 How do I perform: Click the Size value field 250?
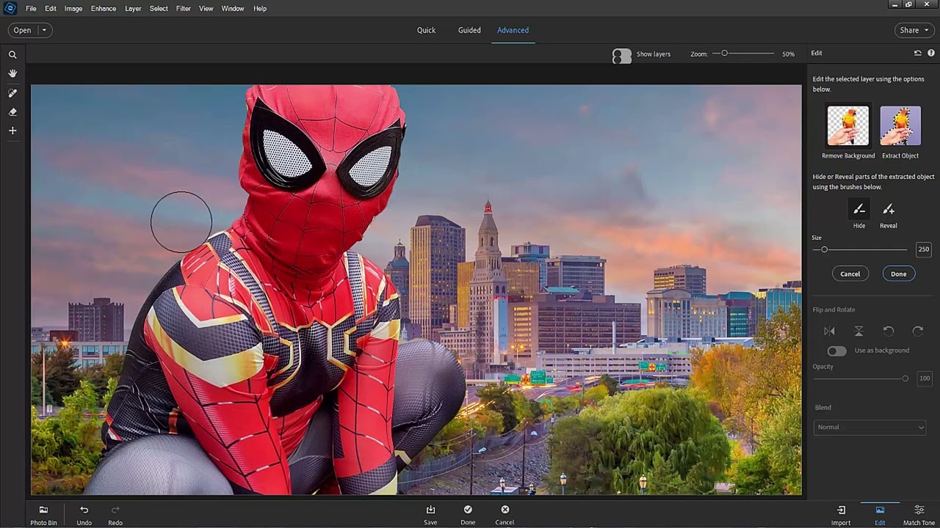click(x=923, y=249)
